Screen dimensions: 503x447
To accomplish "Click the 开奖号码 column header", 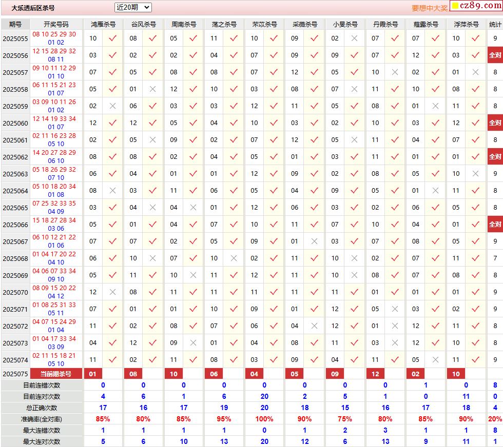I will 56,25.
